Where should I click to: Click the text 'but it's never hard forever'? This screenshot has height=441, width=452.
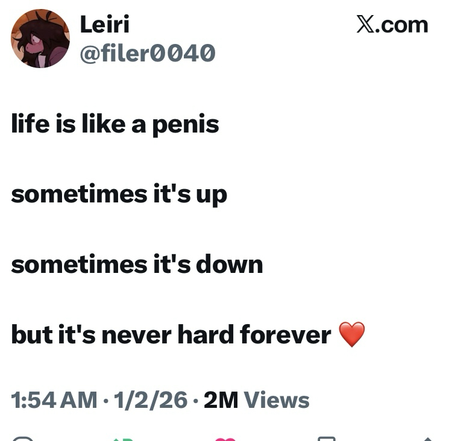(171, 335)
